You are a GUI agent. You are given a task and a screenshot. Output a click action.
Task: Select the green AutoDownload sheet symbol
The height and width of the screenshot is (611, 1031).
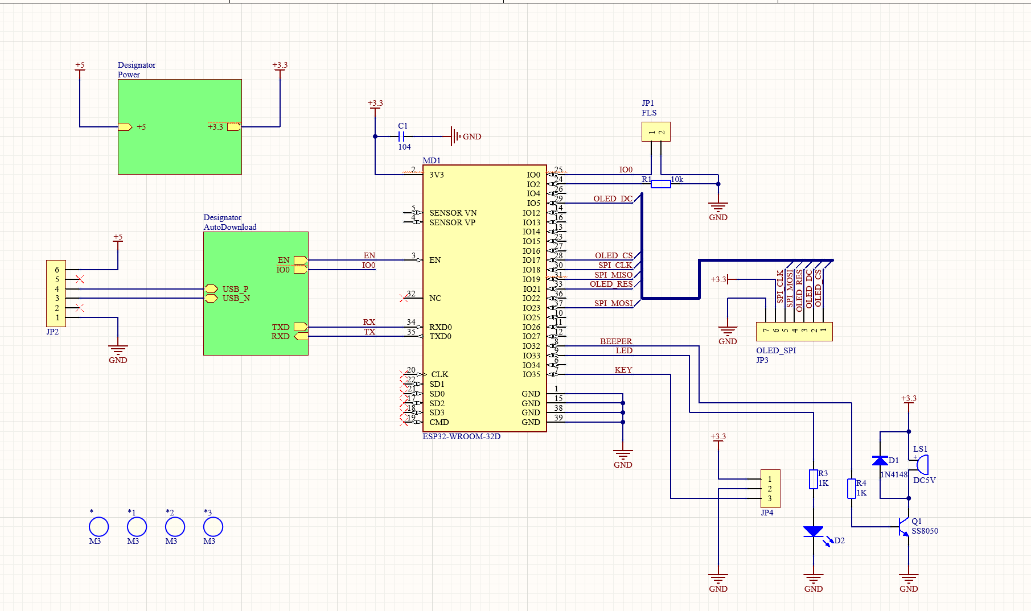pyautogui.click(x=256, y=294)
